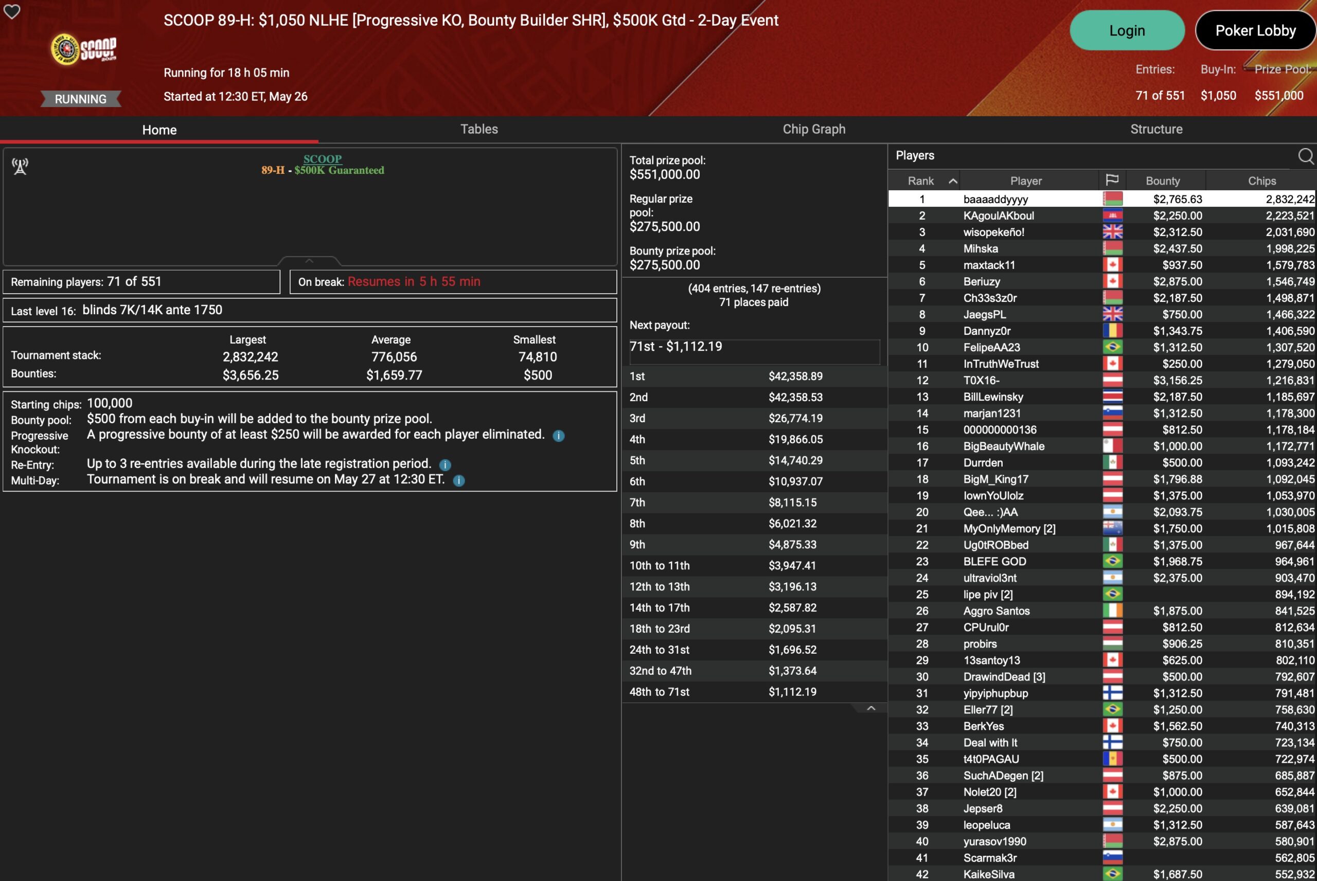Click KAgoulAKboul's country flag

click(1112, 215)
